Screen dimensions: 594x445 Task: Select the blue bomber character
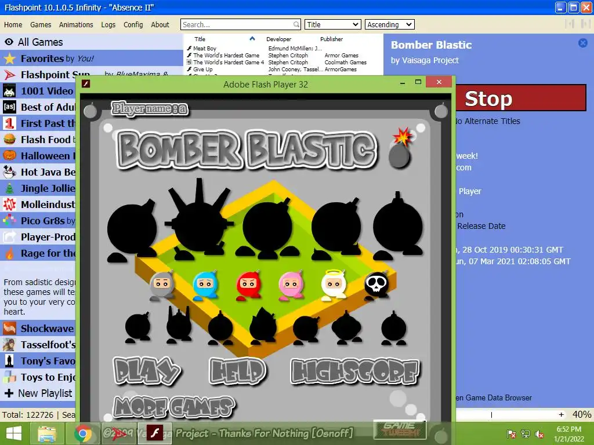coord(205,285)
